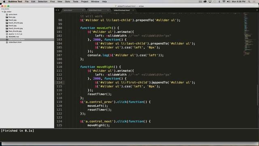Click the previous tab arrow
The width and height of the screenshot is (259, 146).
point(56,10)
